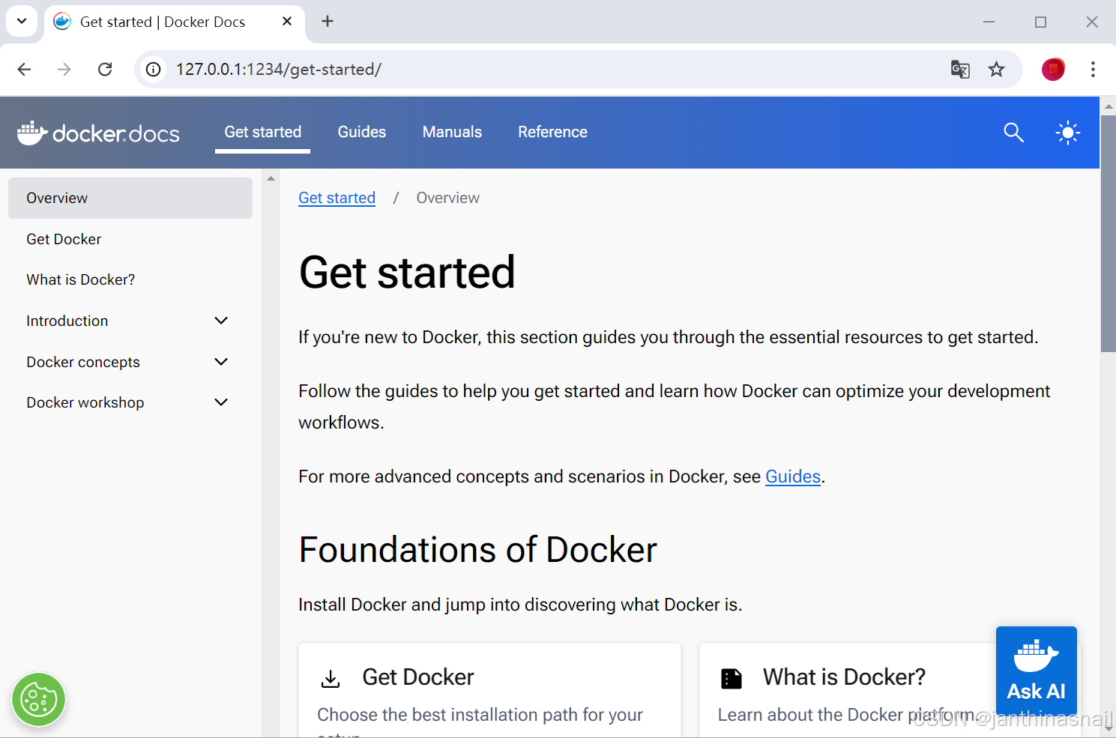Minimize the Chrome window
1116x738 pixels.
coord(989,22)
